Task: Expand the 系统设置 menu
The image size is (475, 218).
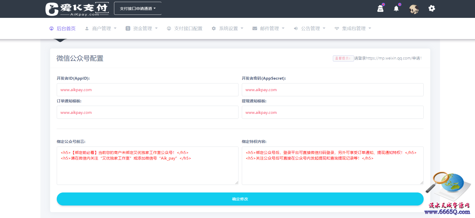Action: point(228,28)
